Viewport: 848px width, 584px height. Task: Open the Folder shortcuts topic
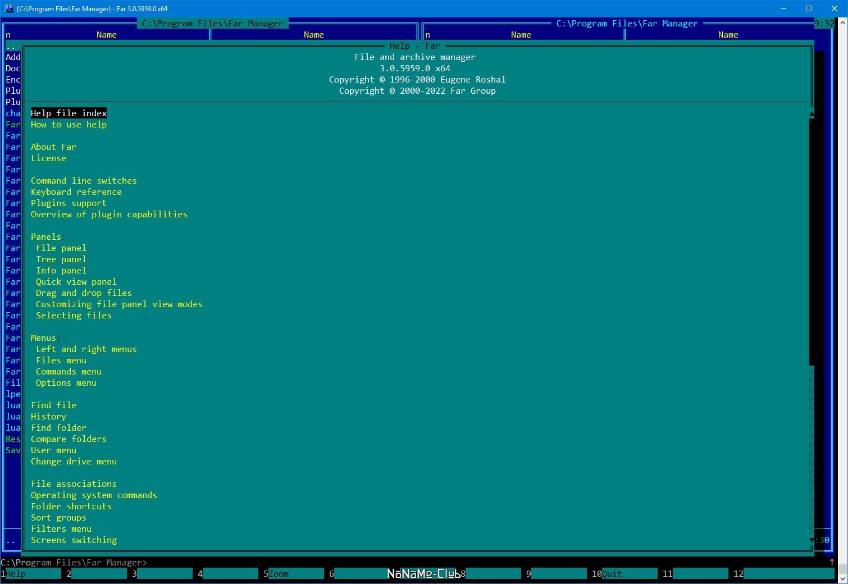coord(71,507)
